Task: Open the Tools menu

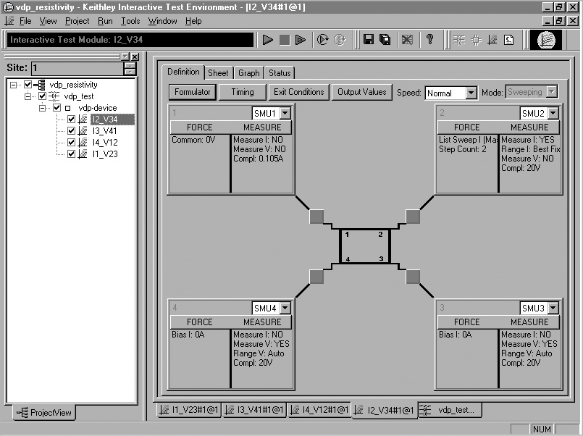Action: tap(130, 21)
